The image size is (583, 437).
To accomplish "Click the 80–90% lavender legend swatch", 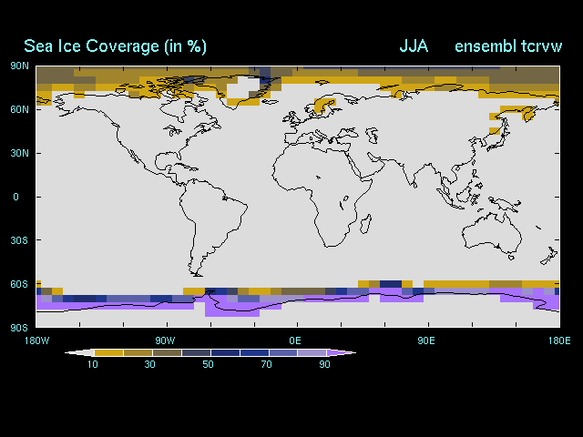I will pos(312,352).
